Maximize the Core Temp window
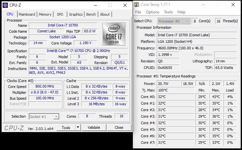 [218, 5]
